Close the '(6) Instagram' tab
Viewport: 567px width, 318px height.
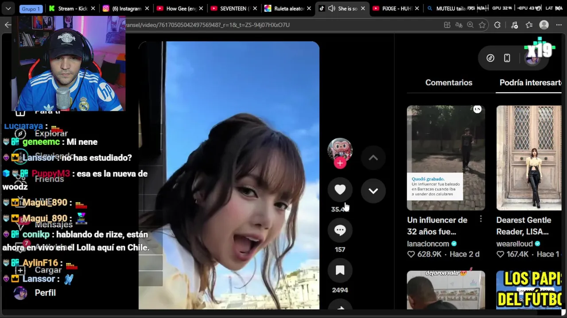pyautogui.click(x=147, y=8)
